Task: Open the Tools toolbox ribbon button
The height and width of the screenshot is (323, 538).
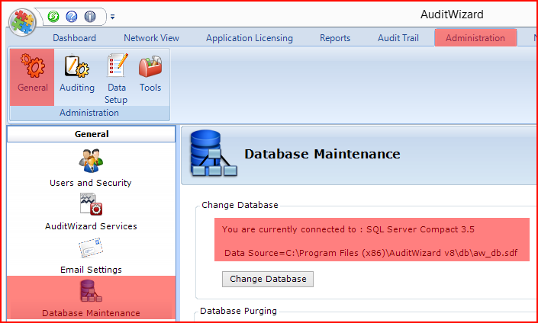Action: pos(150,74)
